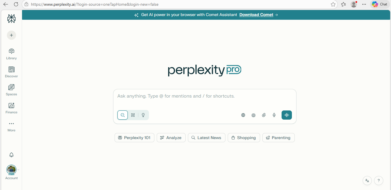391x190 pixels.
Task: Open the Library page
Action: tap(11, 54)
